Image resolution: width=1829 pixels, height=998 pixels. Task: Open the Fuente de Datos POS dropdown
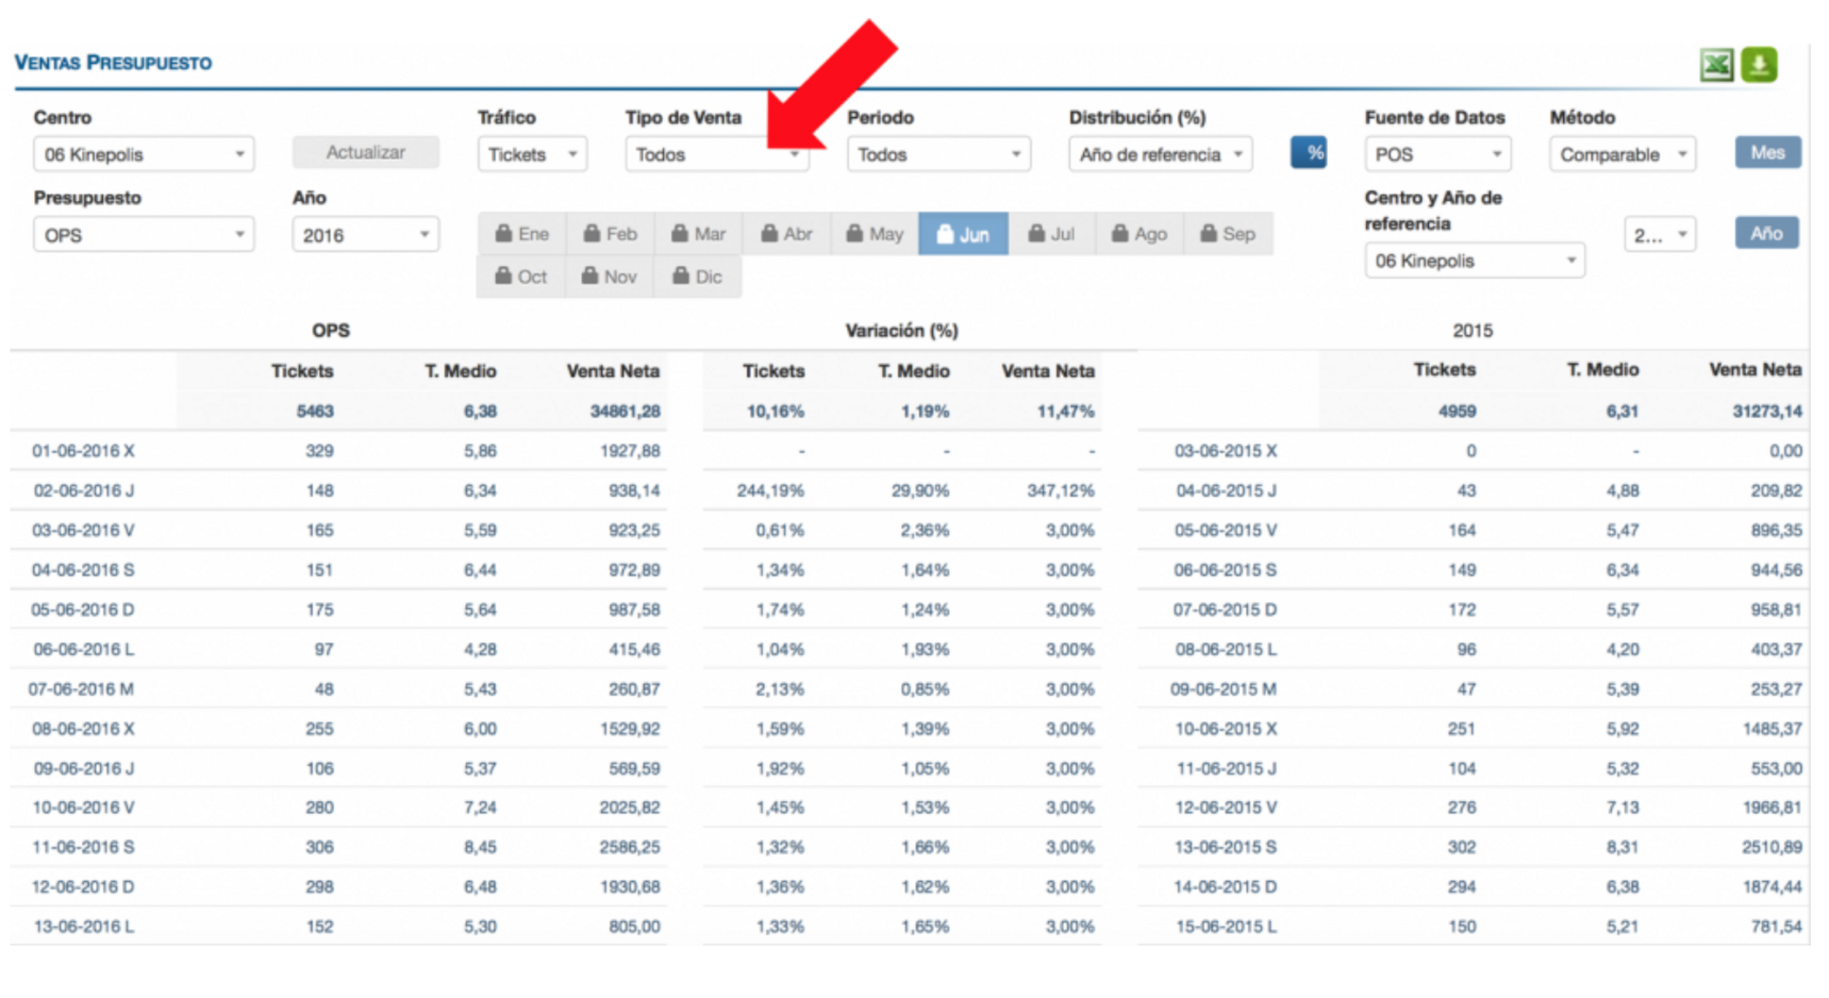[1437, 154]
